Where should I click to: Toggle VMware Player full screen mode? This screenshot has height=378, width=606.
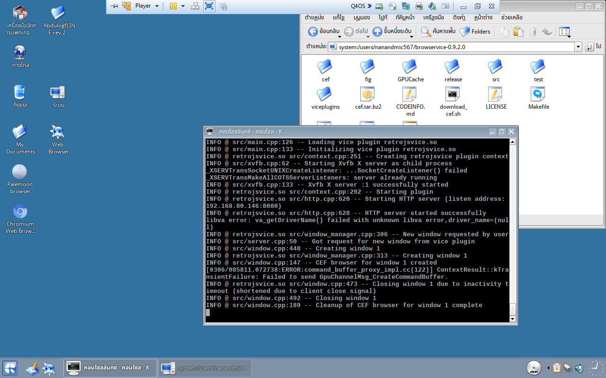209,6
